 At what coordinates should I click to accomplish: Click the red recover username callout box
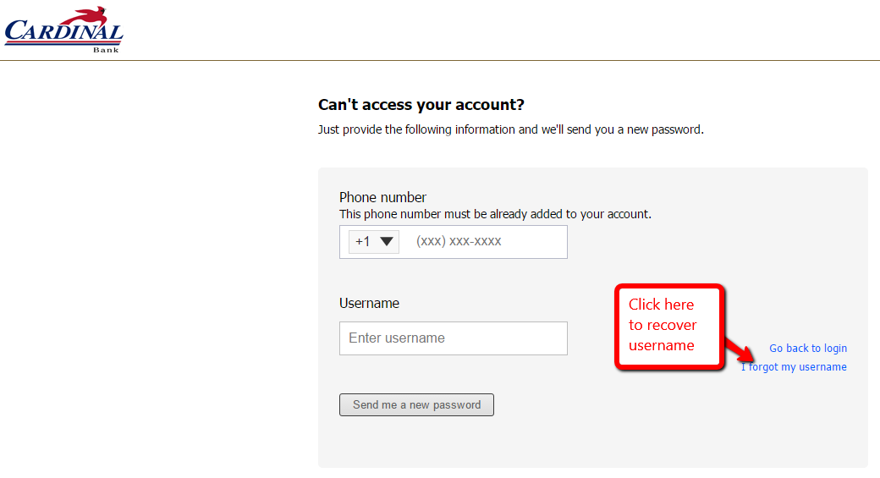point(669,327)
